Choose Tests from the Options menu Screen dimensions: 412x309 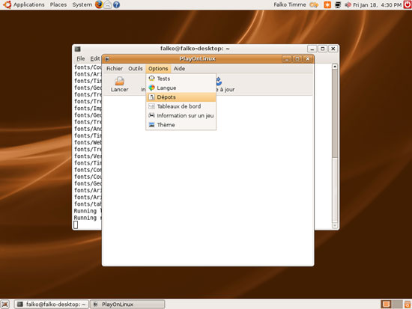181,79
